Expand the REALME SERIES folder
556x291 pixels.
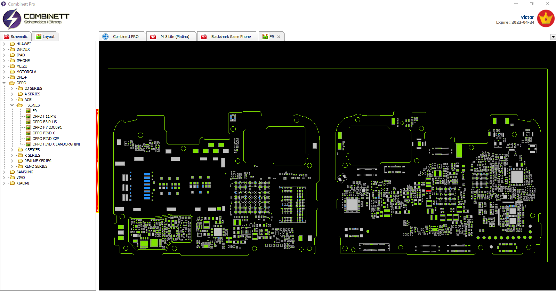pos(12,161)
